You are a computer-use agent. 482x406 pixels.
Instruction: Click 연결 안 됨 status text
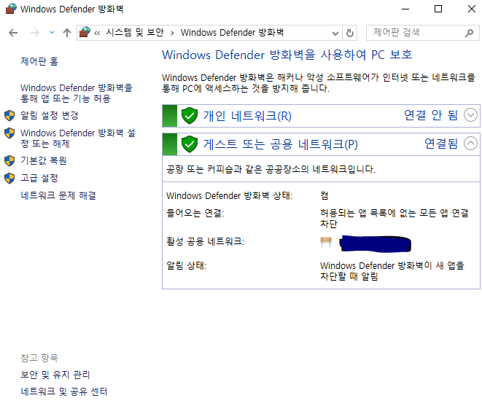pos(431,115)
